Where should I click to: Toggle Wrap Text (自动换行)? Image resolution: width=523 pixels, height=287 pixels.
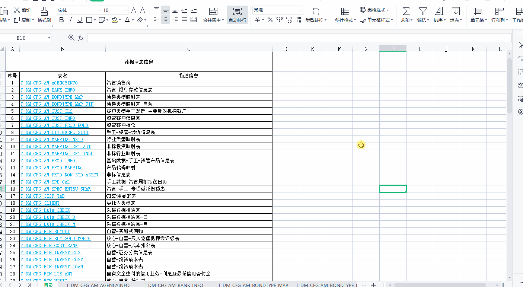click(x=237, y=15)
